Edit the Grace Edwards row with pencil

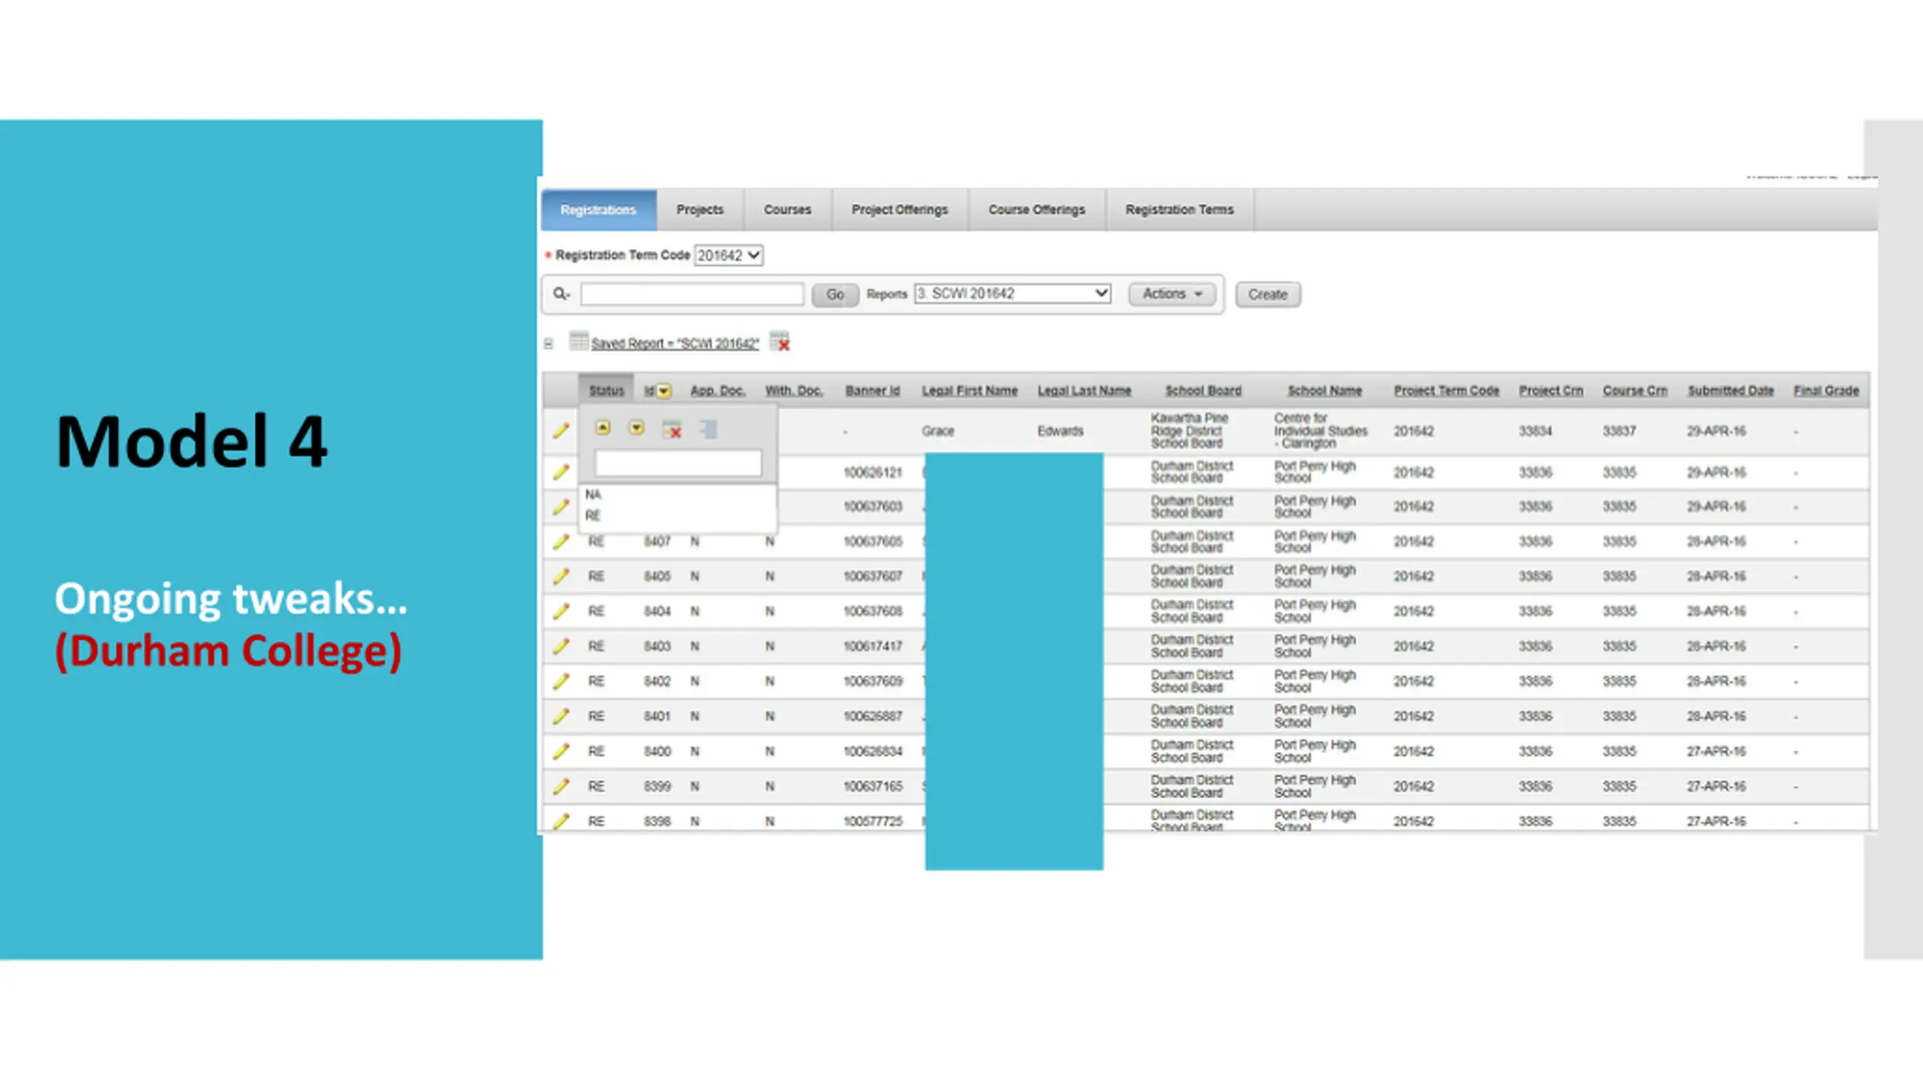560,430
